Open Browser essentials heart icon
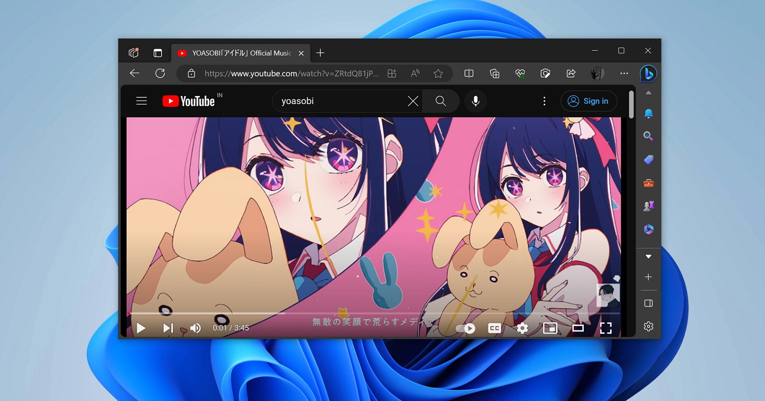Image resolution: width=765 pixels, height=401 pixels. tap(520, 74)
